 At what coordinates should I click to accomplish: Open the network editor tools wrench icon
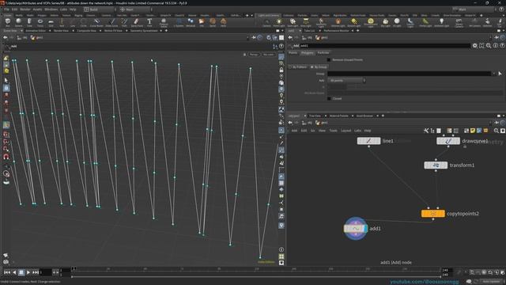426,131
